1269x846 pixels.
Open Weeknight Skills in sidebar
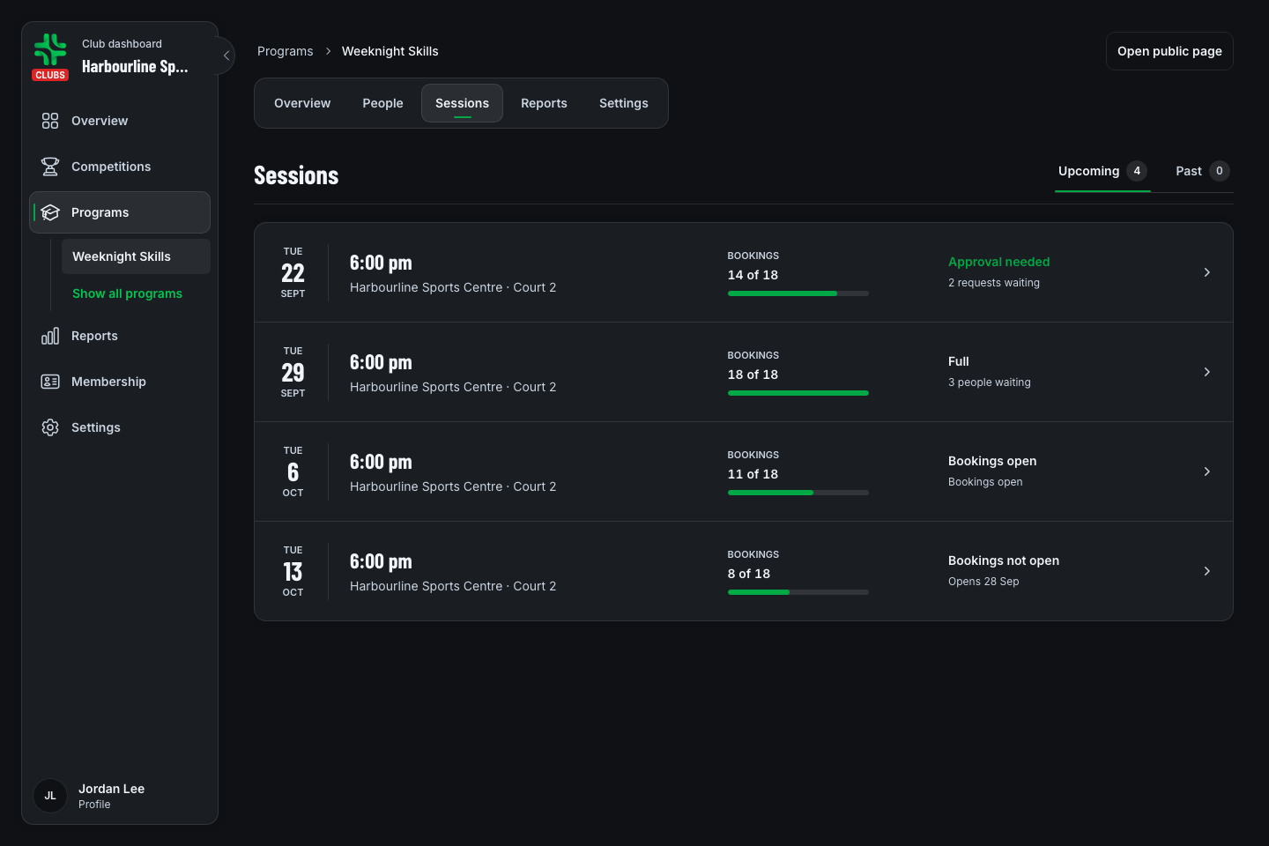136,256
